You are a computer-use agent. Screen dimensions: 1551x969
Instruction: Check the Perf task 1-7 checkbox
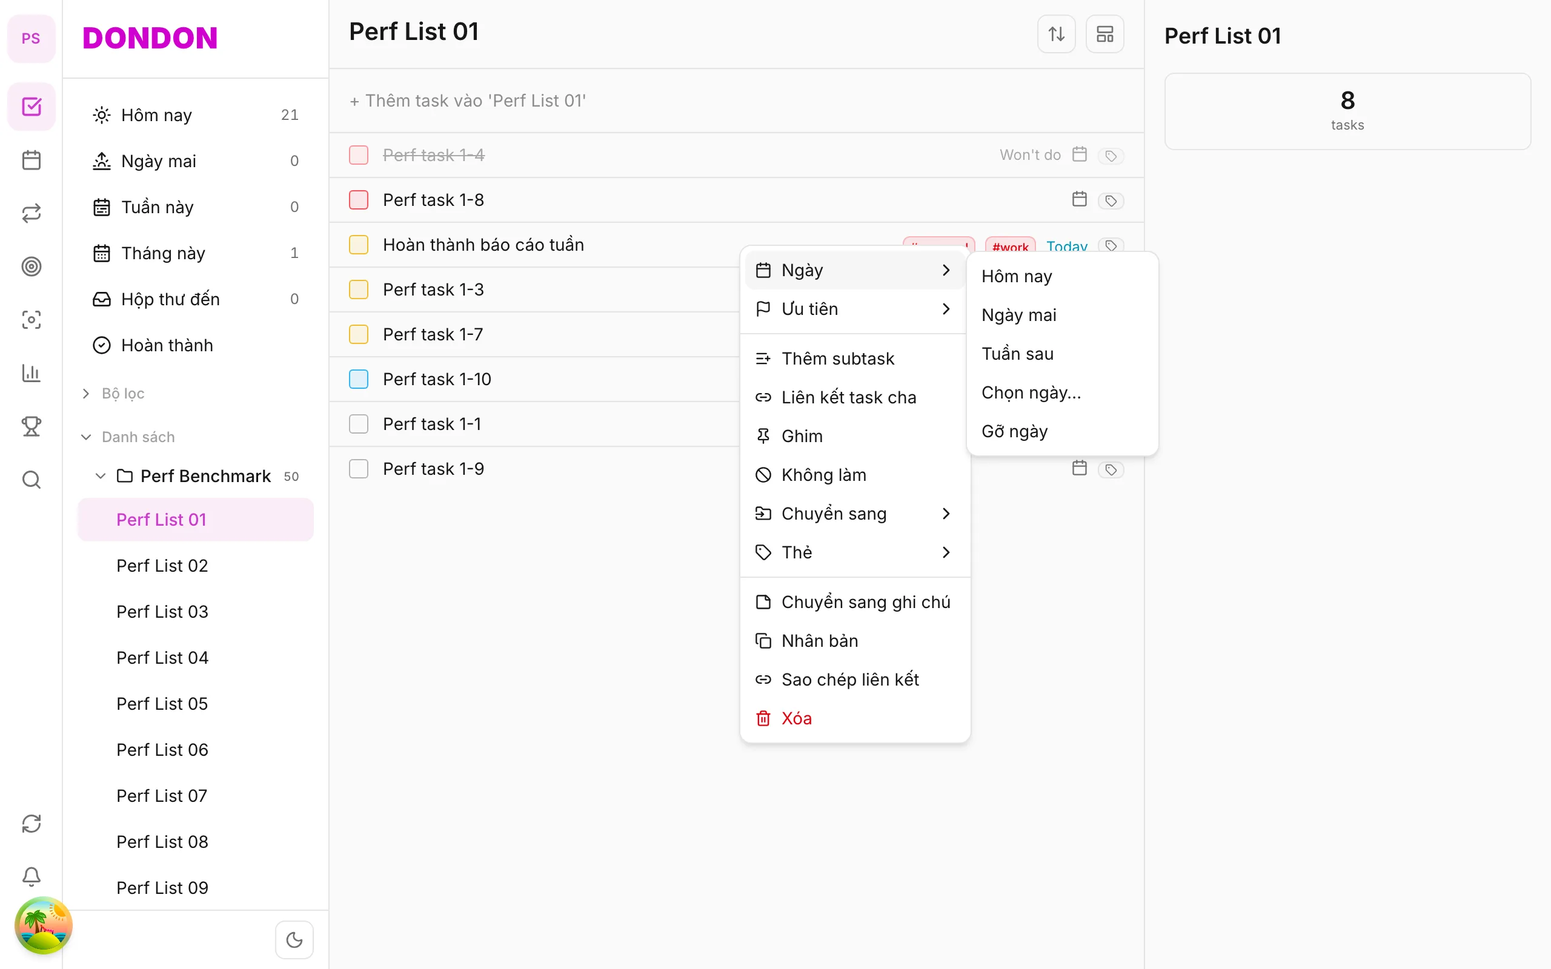[x=358, y=334]
